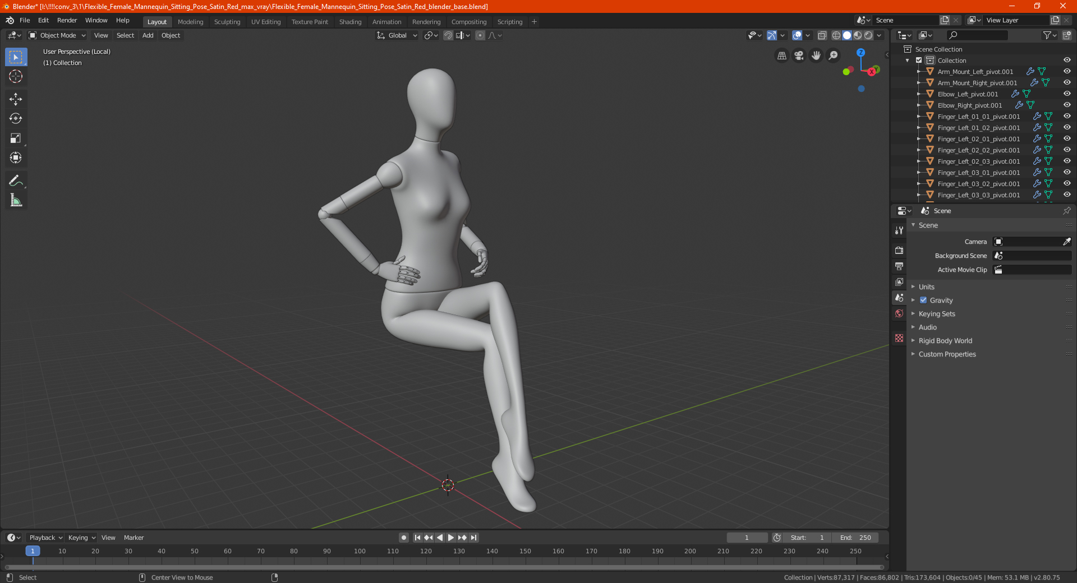
Task: Open the File menu
Action: [x=25, y=20]
